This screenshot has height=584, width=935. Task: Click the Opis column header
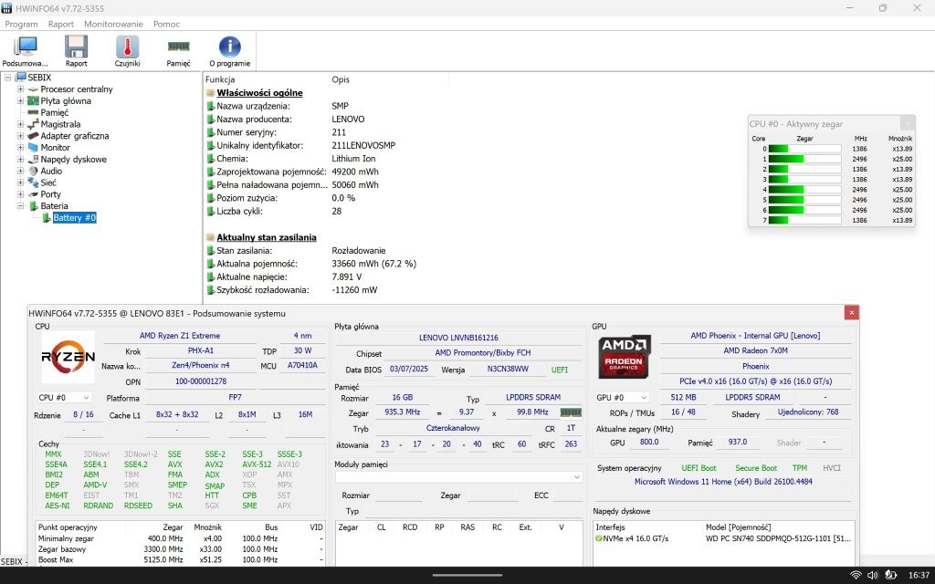tap(341, 79)
